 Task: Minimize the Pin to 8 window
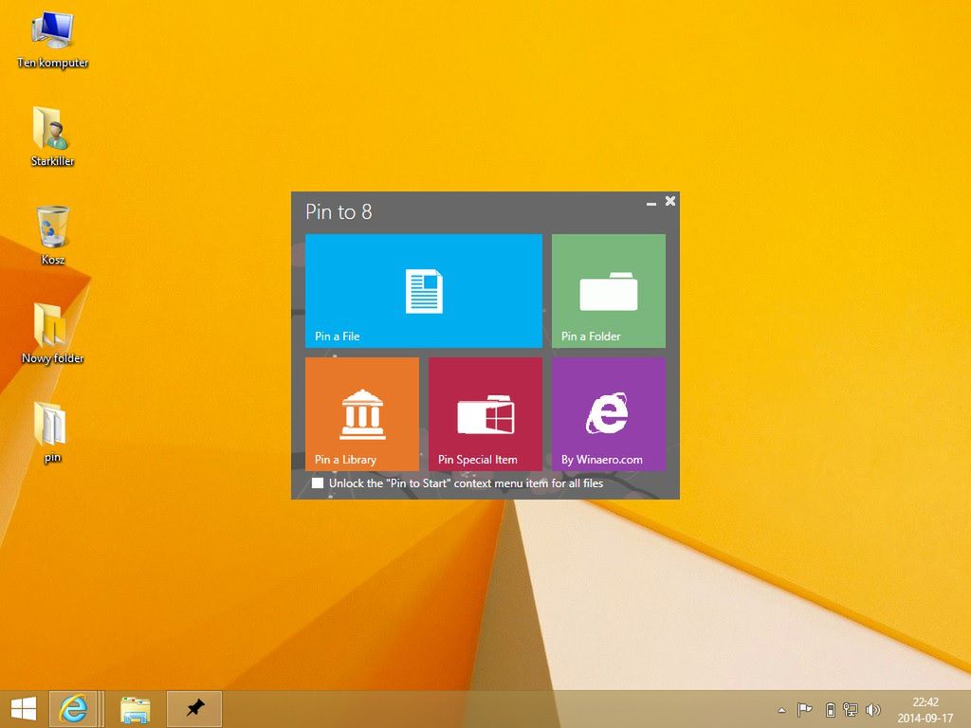(650, 203)
